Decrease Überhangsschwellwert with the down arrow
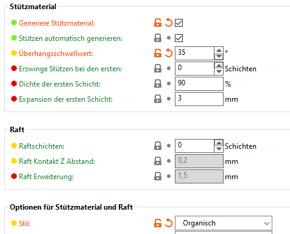The height and width of the screenshot is (234, 290). (219, 56)
